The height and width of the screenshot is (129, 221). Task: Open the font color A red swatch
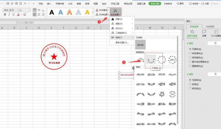[x=18, y=15]
